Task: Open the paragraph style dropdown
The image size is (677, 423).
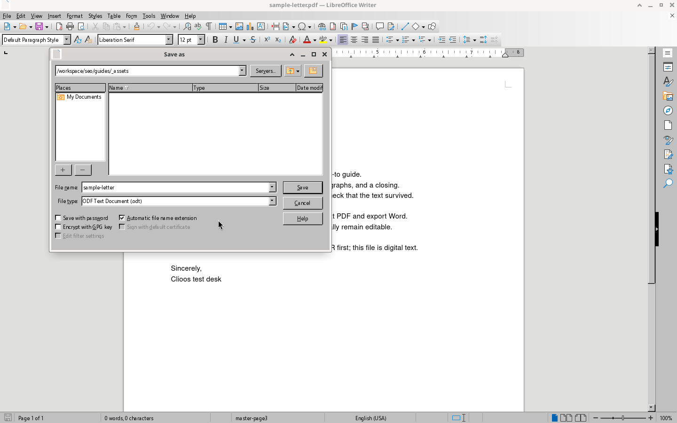Action: pos(67,40)
